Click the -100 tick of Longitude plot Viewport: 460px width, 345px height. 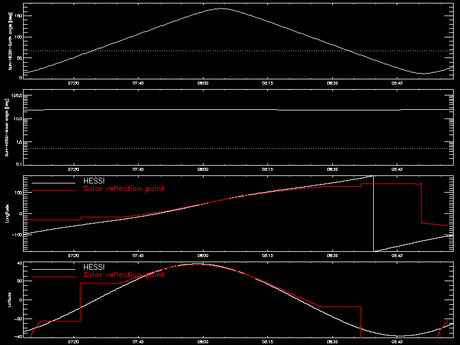point(17,235)
